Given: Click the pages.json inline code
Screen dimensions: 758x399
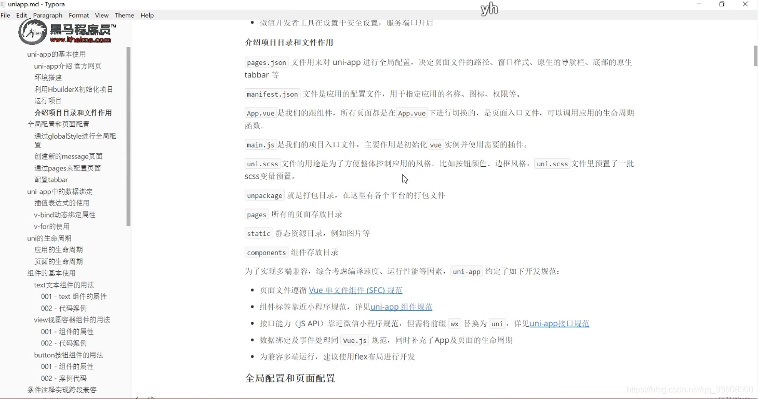Looking at the screenshot, I should (267, 62).
